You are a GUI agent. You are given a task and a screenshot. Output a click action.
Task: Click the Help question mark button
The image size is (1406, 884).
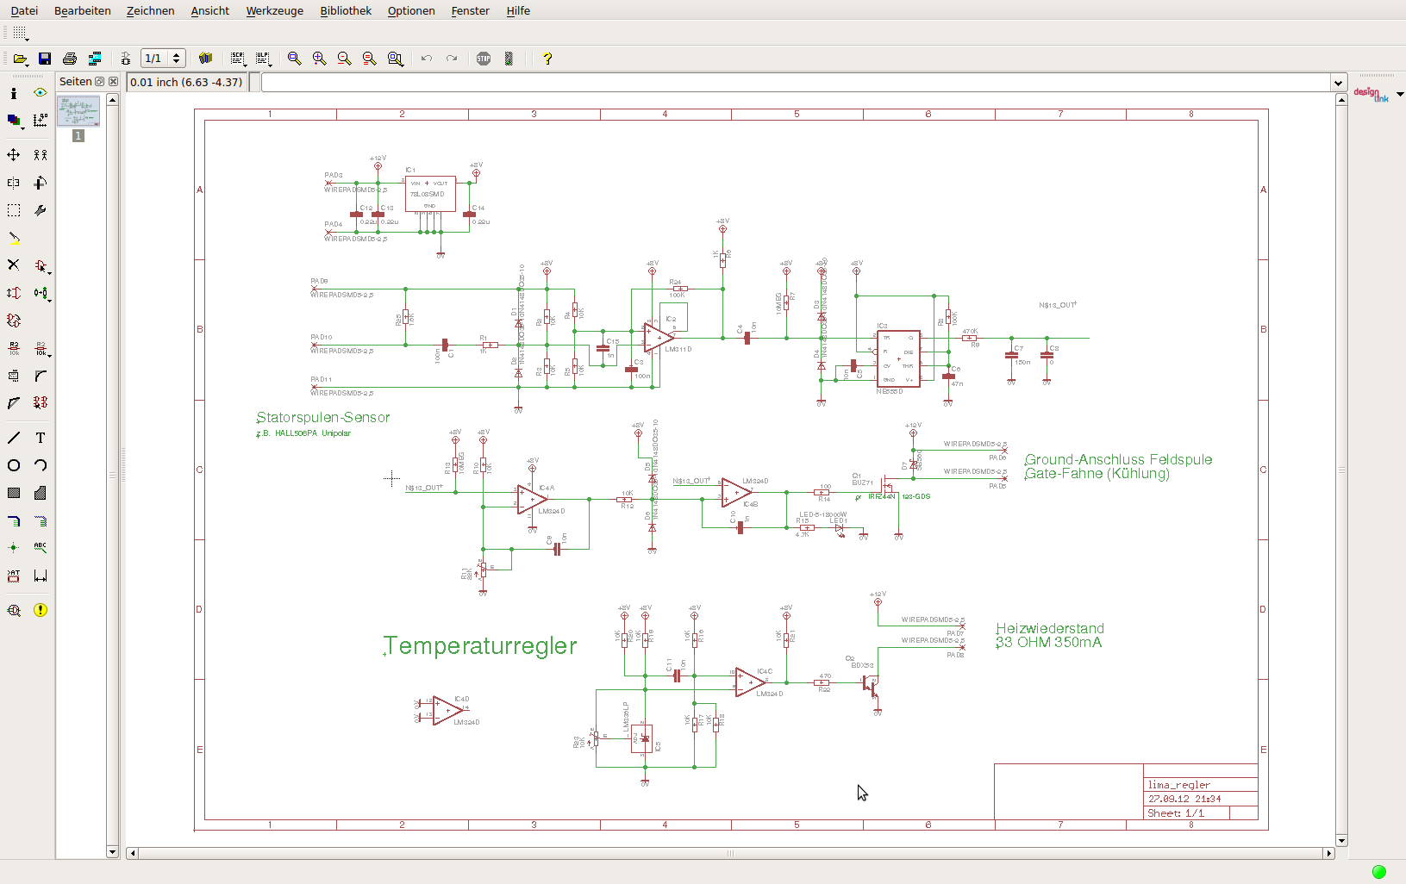[547, 59]
